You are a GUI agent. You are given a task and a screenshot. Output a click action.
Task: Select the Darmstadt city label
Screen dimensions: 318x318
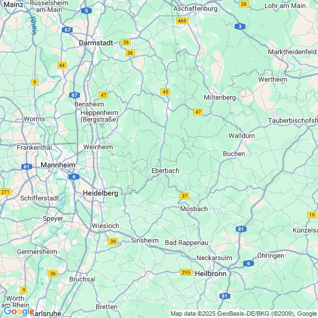coord(96,43)
